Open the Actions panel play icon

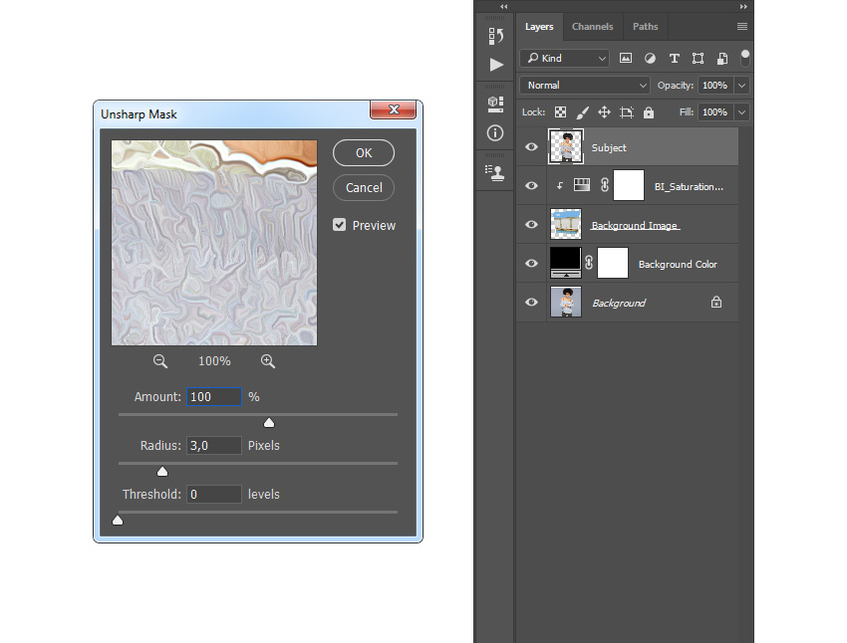click(495, 65)
